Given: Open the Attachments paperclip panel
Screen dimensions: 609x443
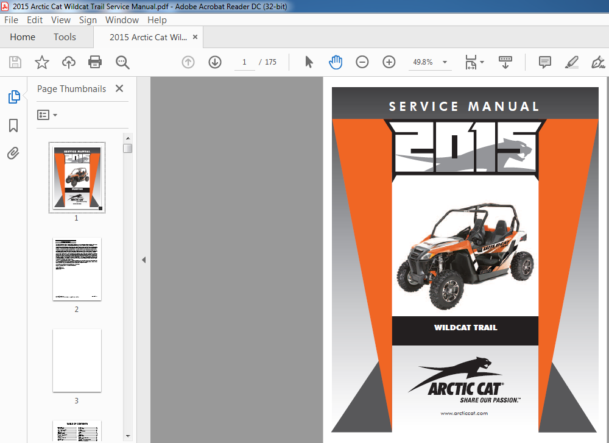Looking at the screenshot, I should [x=13, y=153].
